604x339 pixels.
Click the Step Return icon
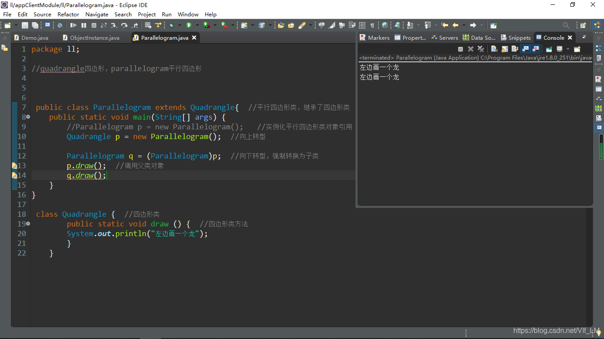[135, 25]
